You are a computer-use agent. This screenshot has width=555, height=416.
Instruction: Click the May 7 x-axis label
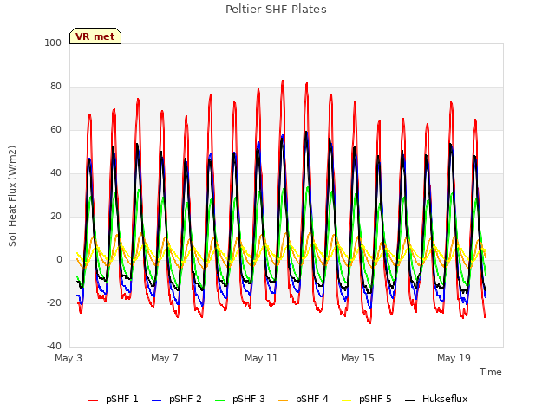click(165, 358)
